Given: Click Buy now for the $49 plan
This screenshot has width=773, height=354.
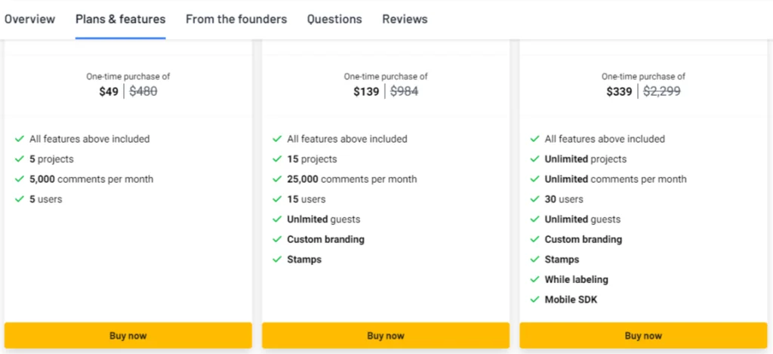Looking at the screenshot, I should (128, 336).
